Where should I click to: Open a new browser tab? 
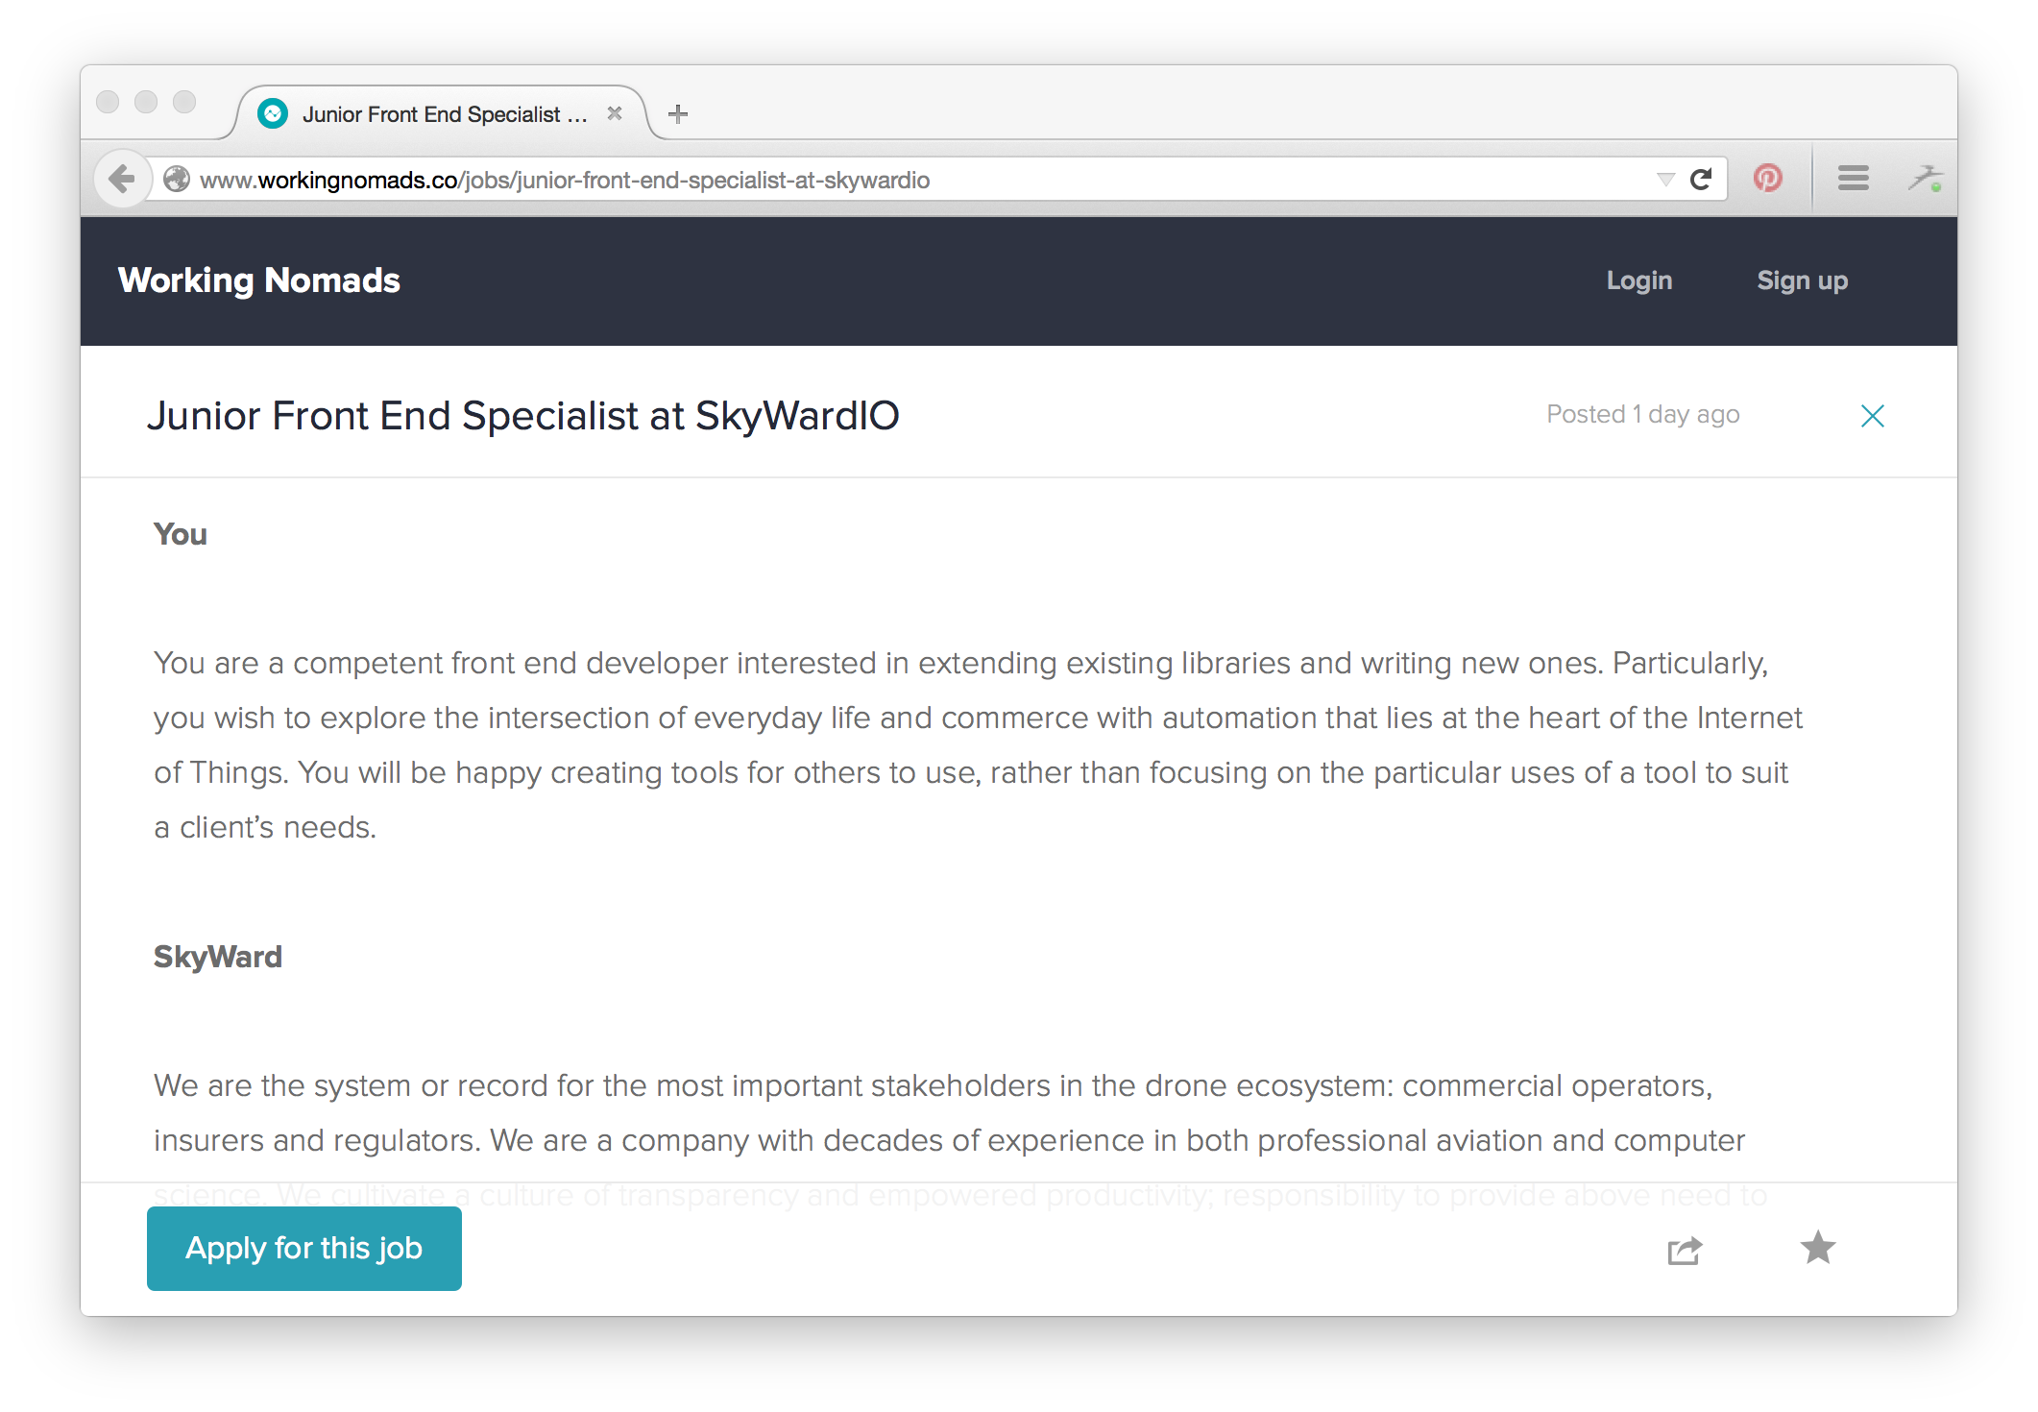pos(678,114)
